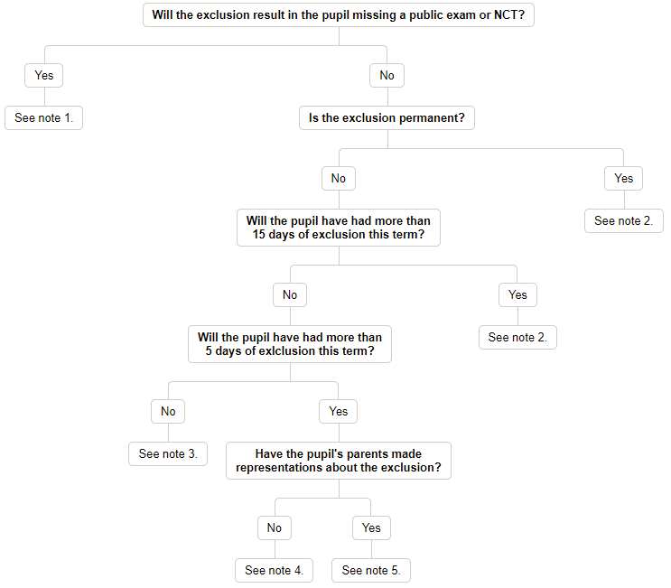Open the See note 1 box
Viewport: 671px width, 588px height.
coord(43,117)
